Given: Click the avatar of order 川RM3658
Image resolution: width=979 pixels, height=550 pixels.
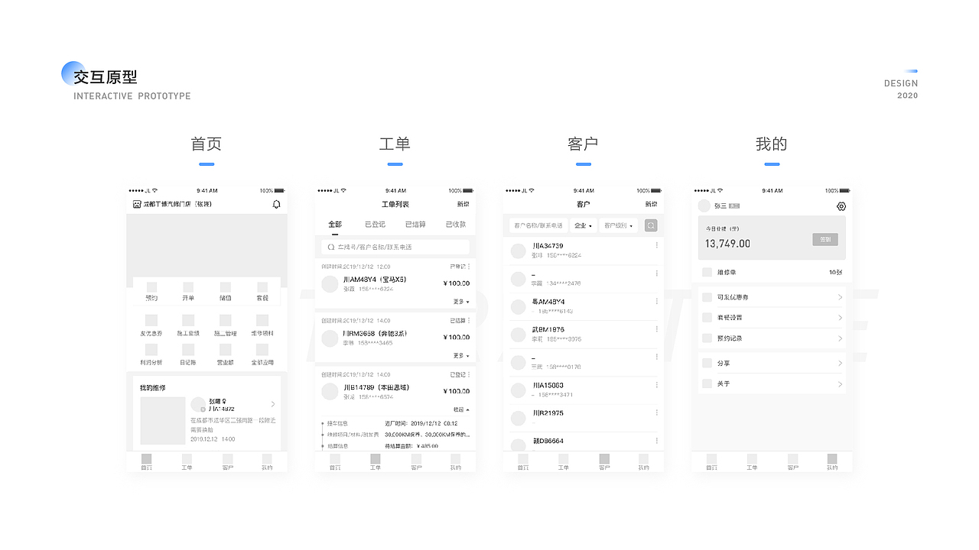Looking at the screenshot, I should click(x=330, y=338).
